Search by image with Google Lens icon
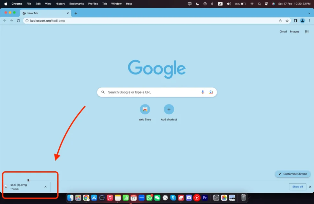This screenshot has height=204, width=314. [x=211, y=92]
